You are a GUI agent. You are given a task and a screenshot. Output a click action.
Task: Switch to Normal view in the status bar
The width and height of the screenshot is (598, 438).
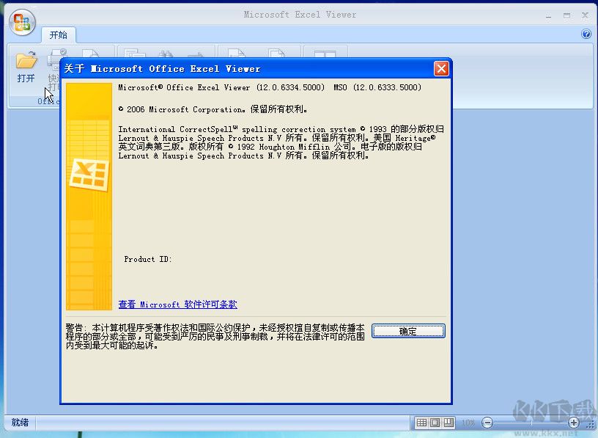422,422
